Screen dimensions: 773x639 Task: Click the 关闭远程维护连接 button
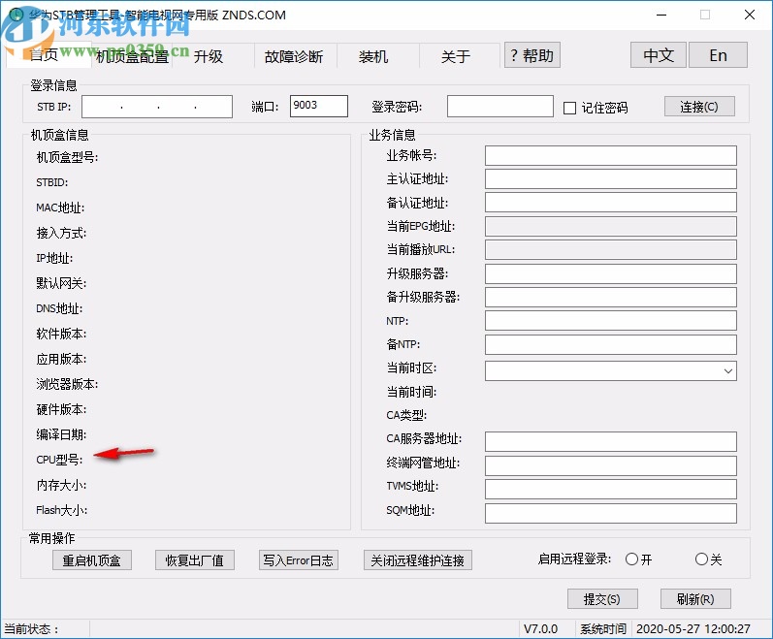(x=418, y=560)
